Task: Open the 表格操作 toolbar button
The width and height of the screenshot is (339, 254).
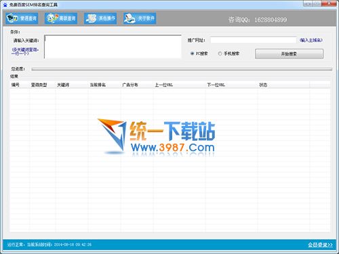Action: pyautogui.click(x=100, y=18)
